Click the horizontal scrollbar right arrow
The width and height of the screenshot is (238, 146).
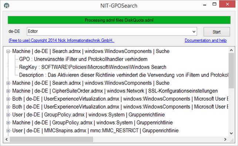click(225, 139)
